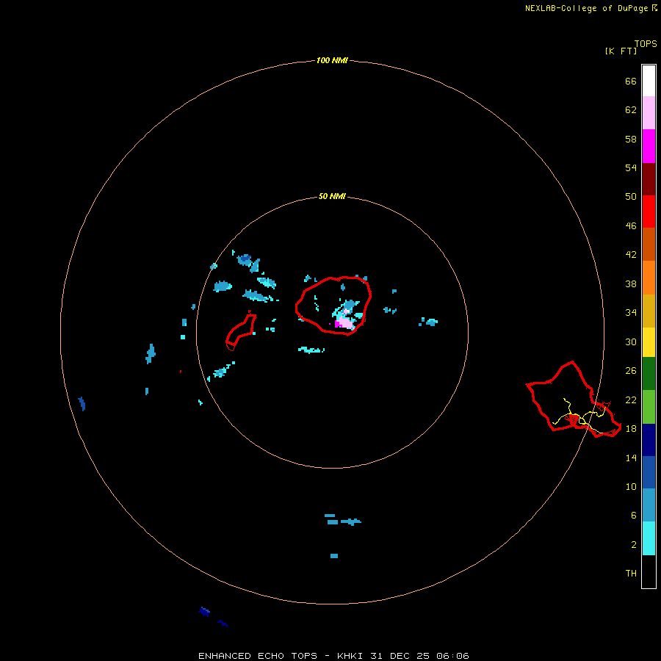Click legend value 2
Screen dimensions: 661x661
633,545
